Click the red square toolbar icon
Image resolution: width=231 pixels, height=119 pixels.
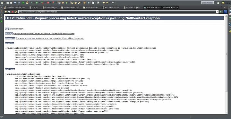48,3
